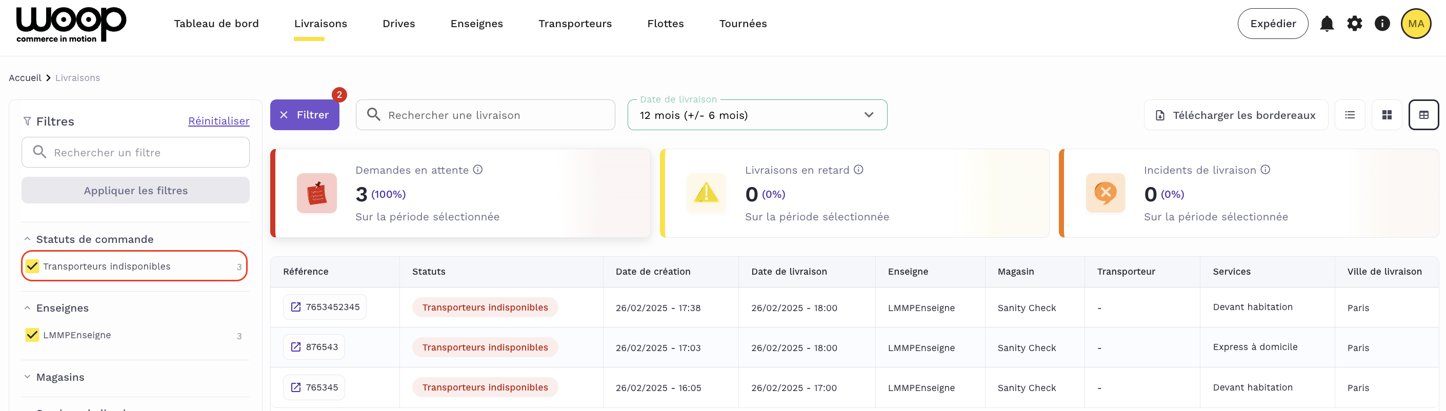Viewport: 1446px width, 411px height.
Task: Open settings via the gear icon
Action: pyautogui.click(x=1354, y=24)
